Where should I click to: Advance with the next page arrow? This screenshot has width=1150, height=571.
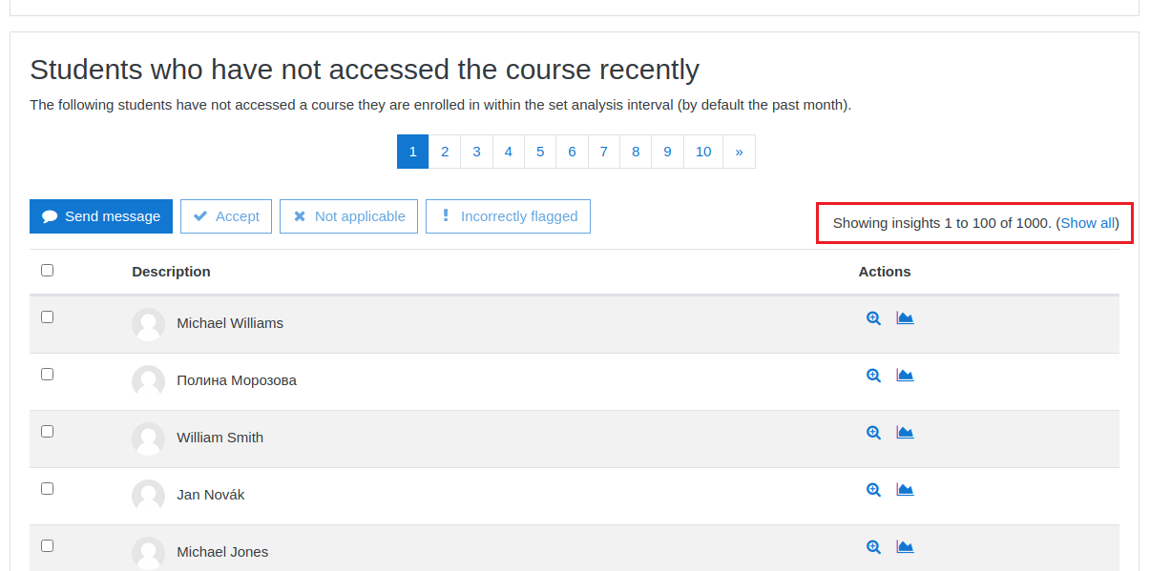click(x=739, y=152)
